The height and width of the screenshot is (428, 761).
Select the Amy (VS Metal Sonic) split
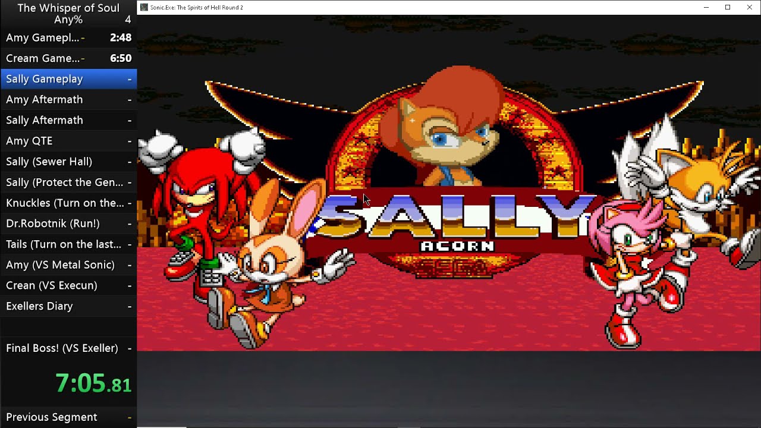click(68, 265)
